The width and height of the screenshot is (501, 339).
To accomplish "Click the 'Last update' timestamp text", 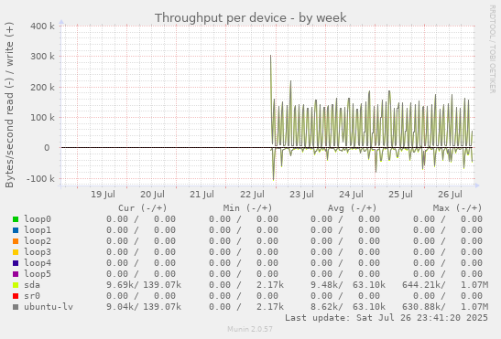I will pyautogui.click(x=387, y=318).
